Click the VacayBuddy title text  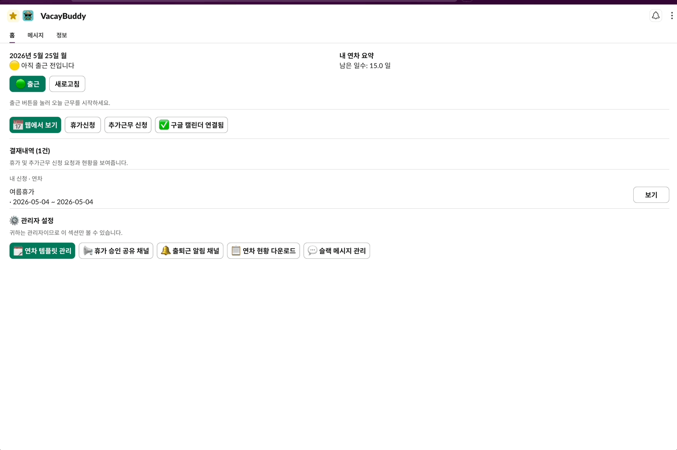63,16
